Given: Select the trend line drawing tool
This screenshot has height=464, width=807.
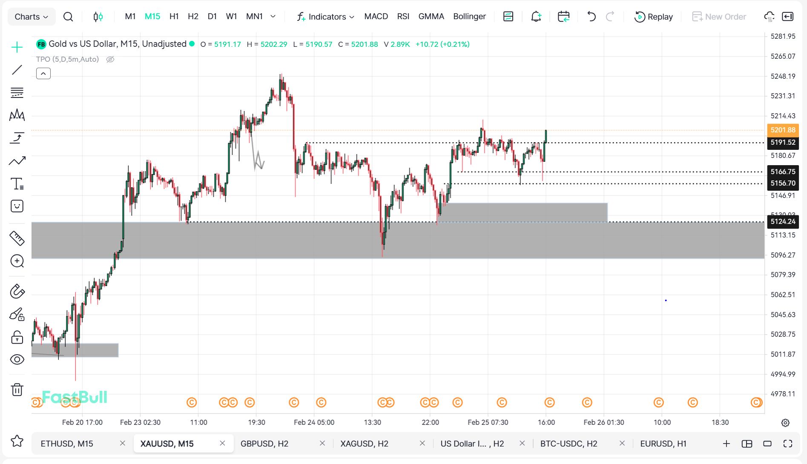Looking at the screenshot, I should point(17,70).
